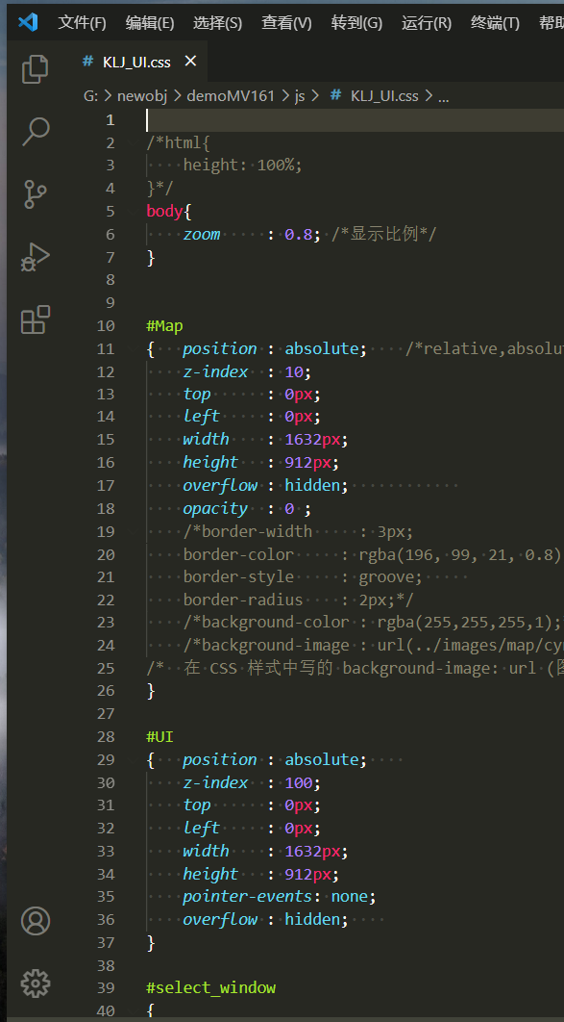Open the 终端(T) menu

click(495, 23)
